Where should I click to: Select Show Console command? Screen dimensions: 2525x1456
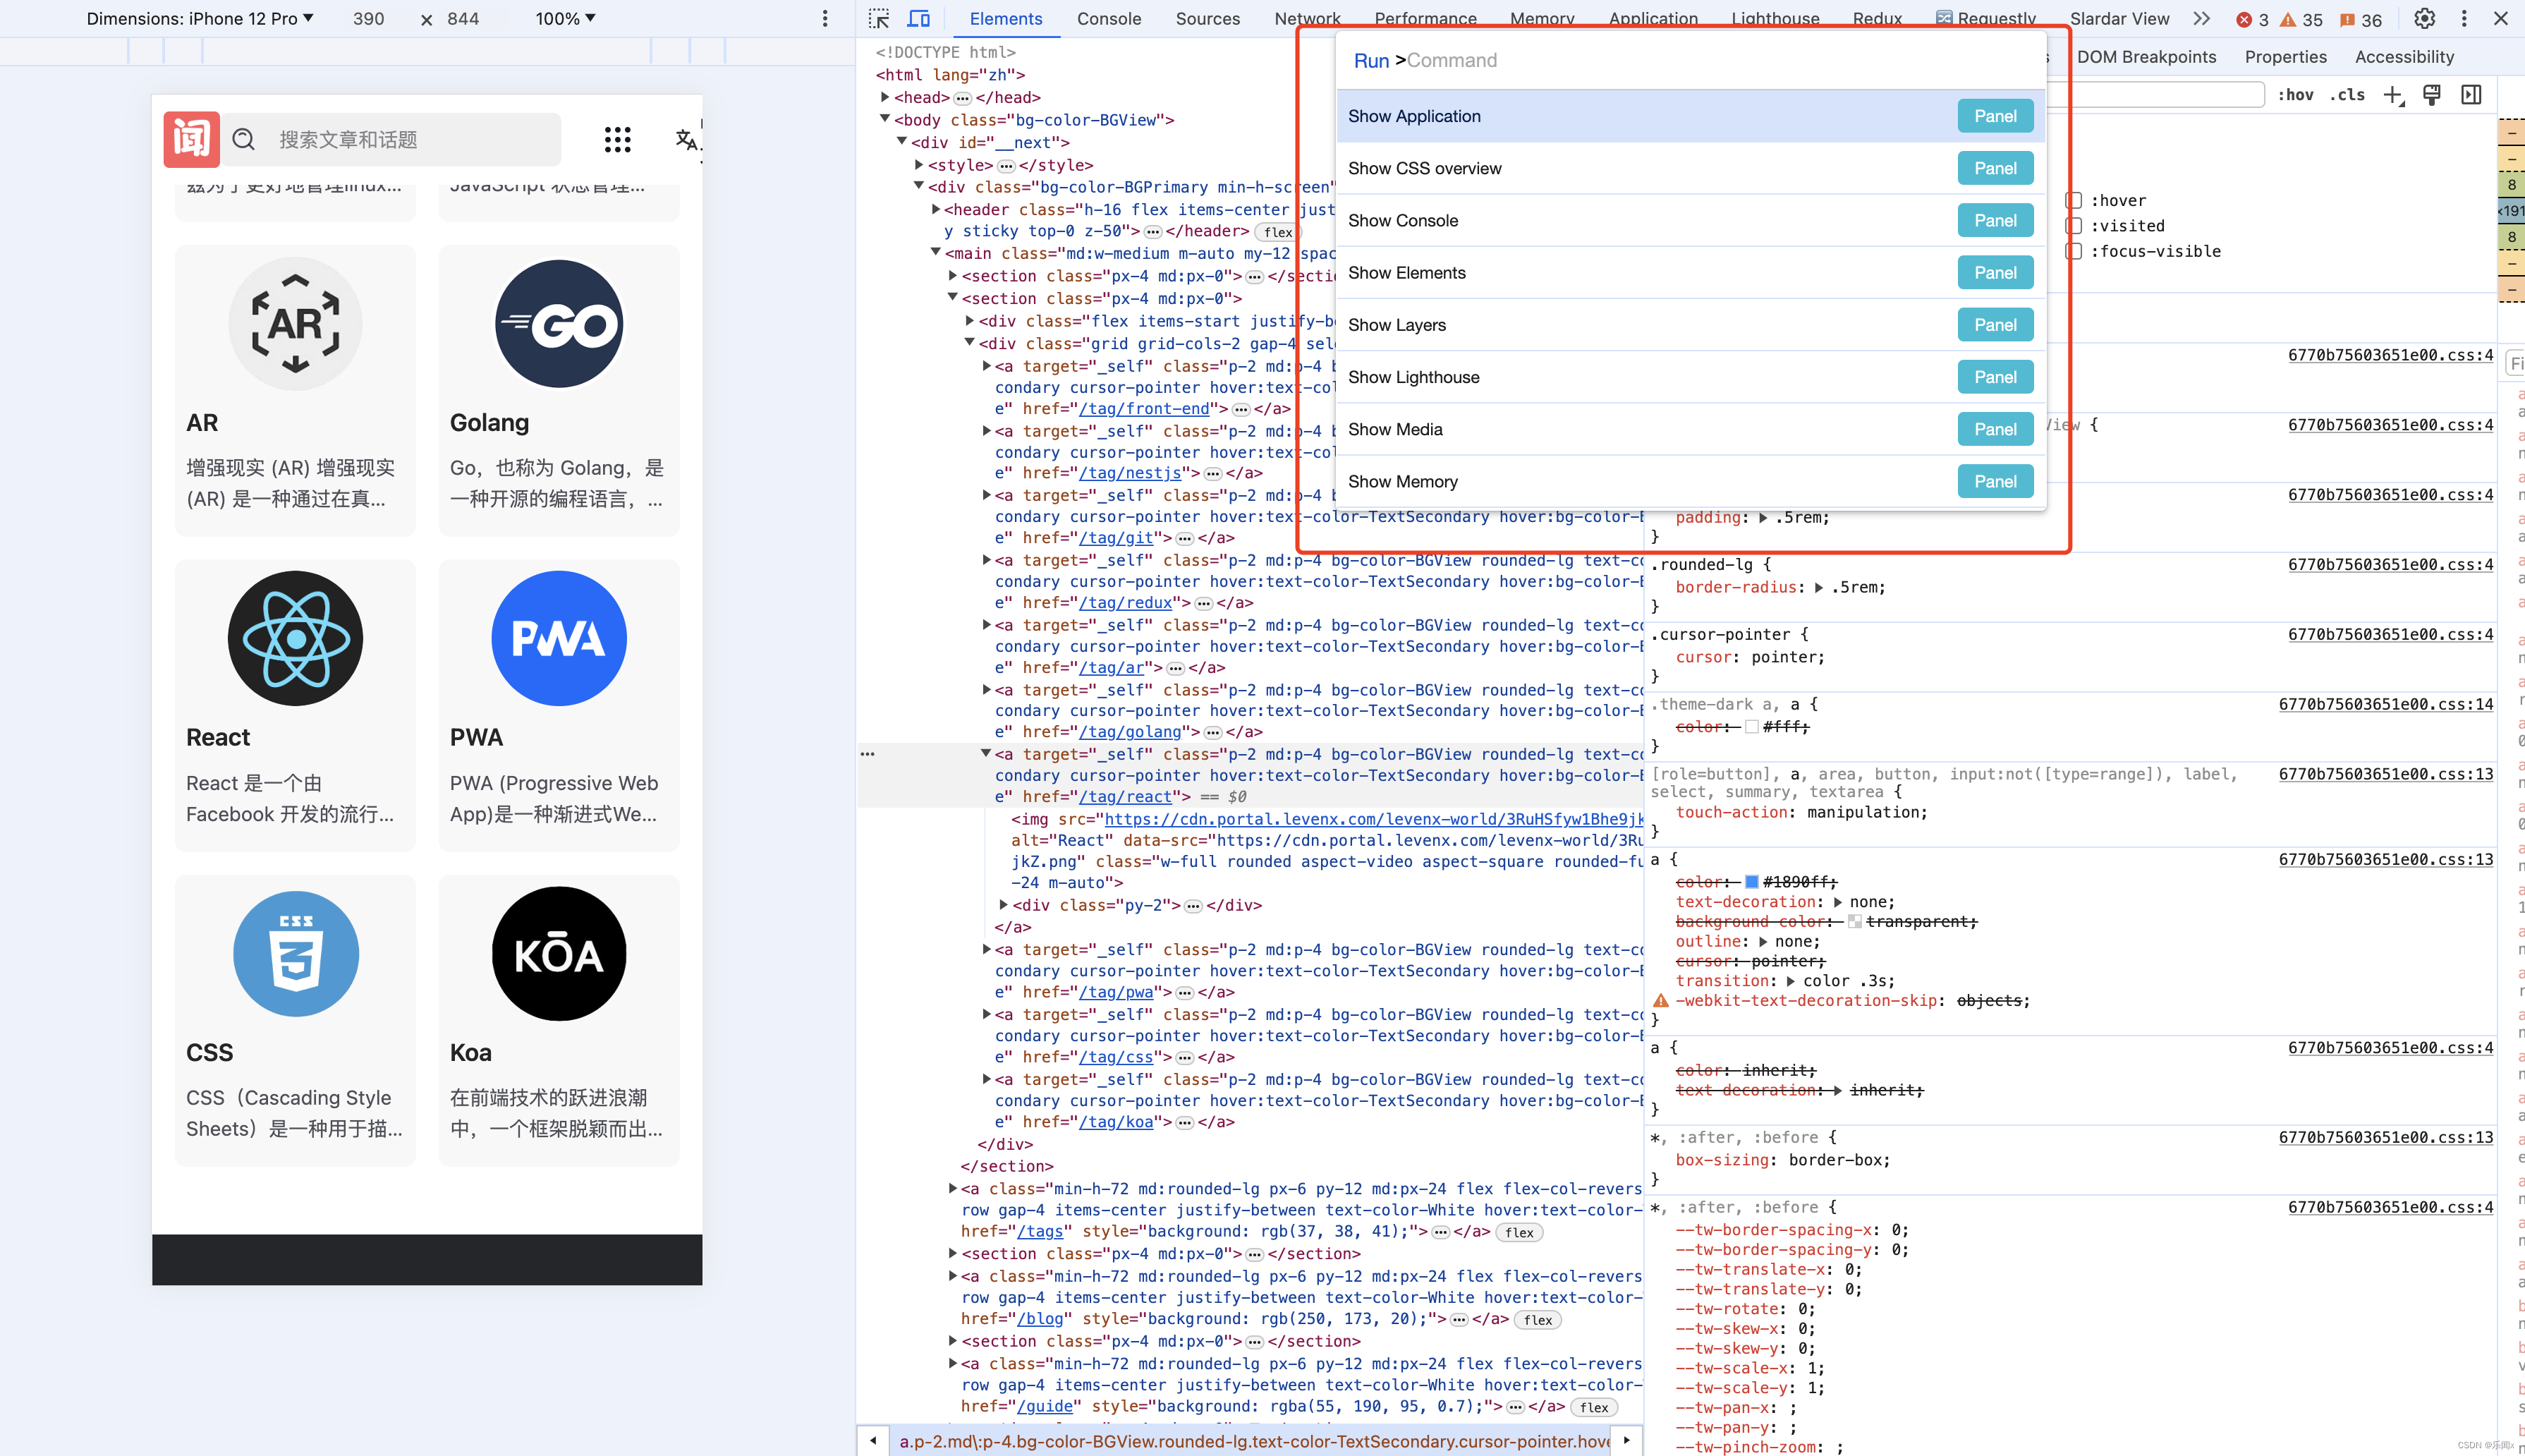[1691, 220]
